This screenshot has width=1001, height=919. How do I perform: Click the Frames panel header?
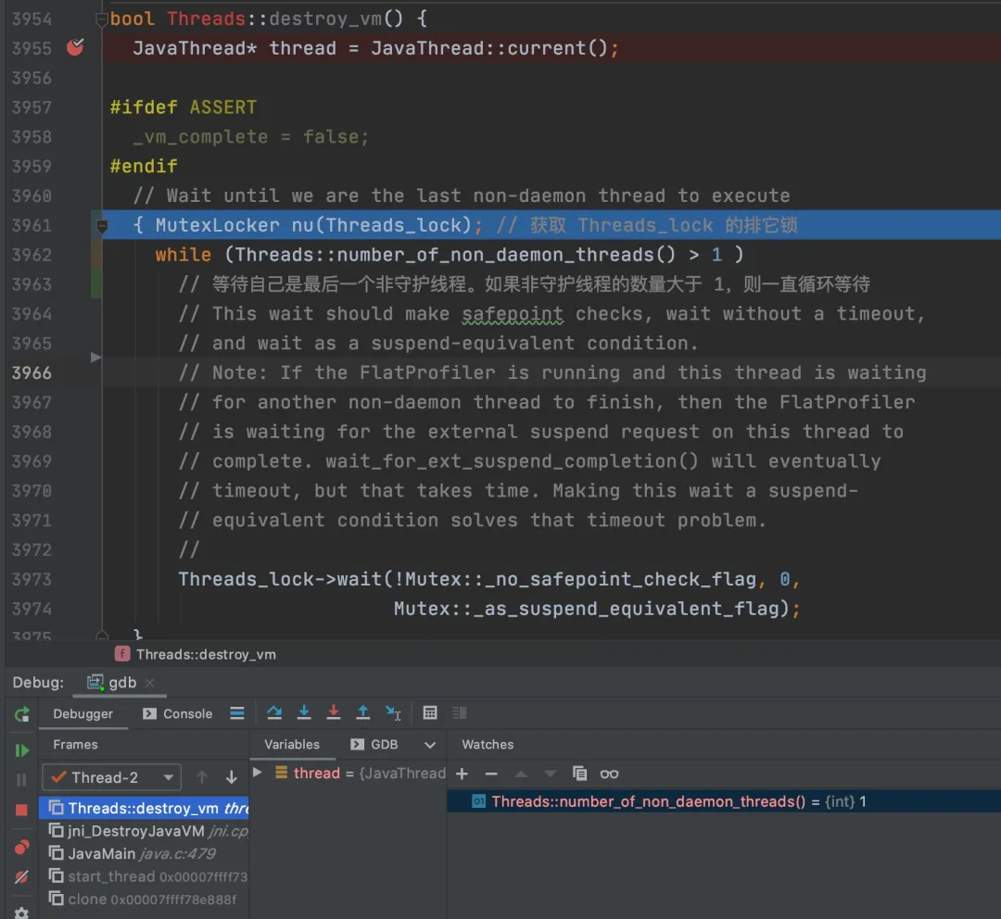75,744
